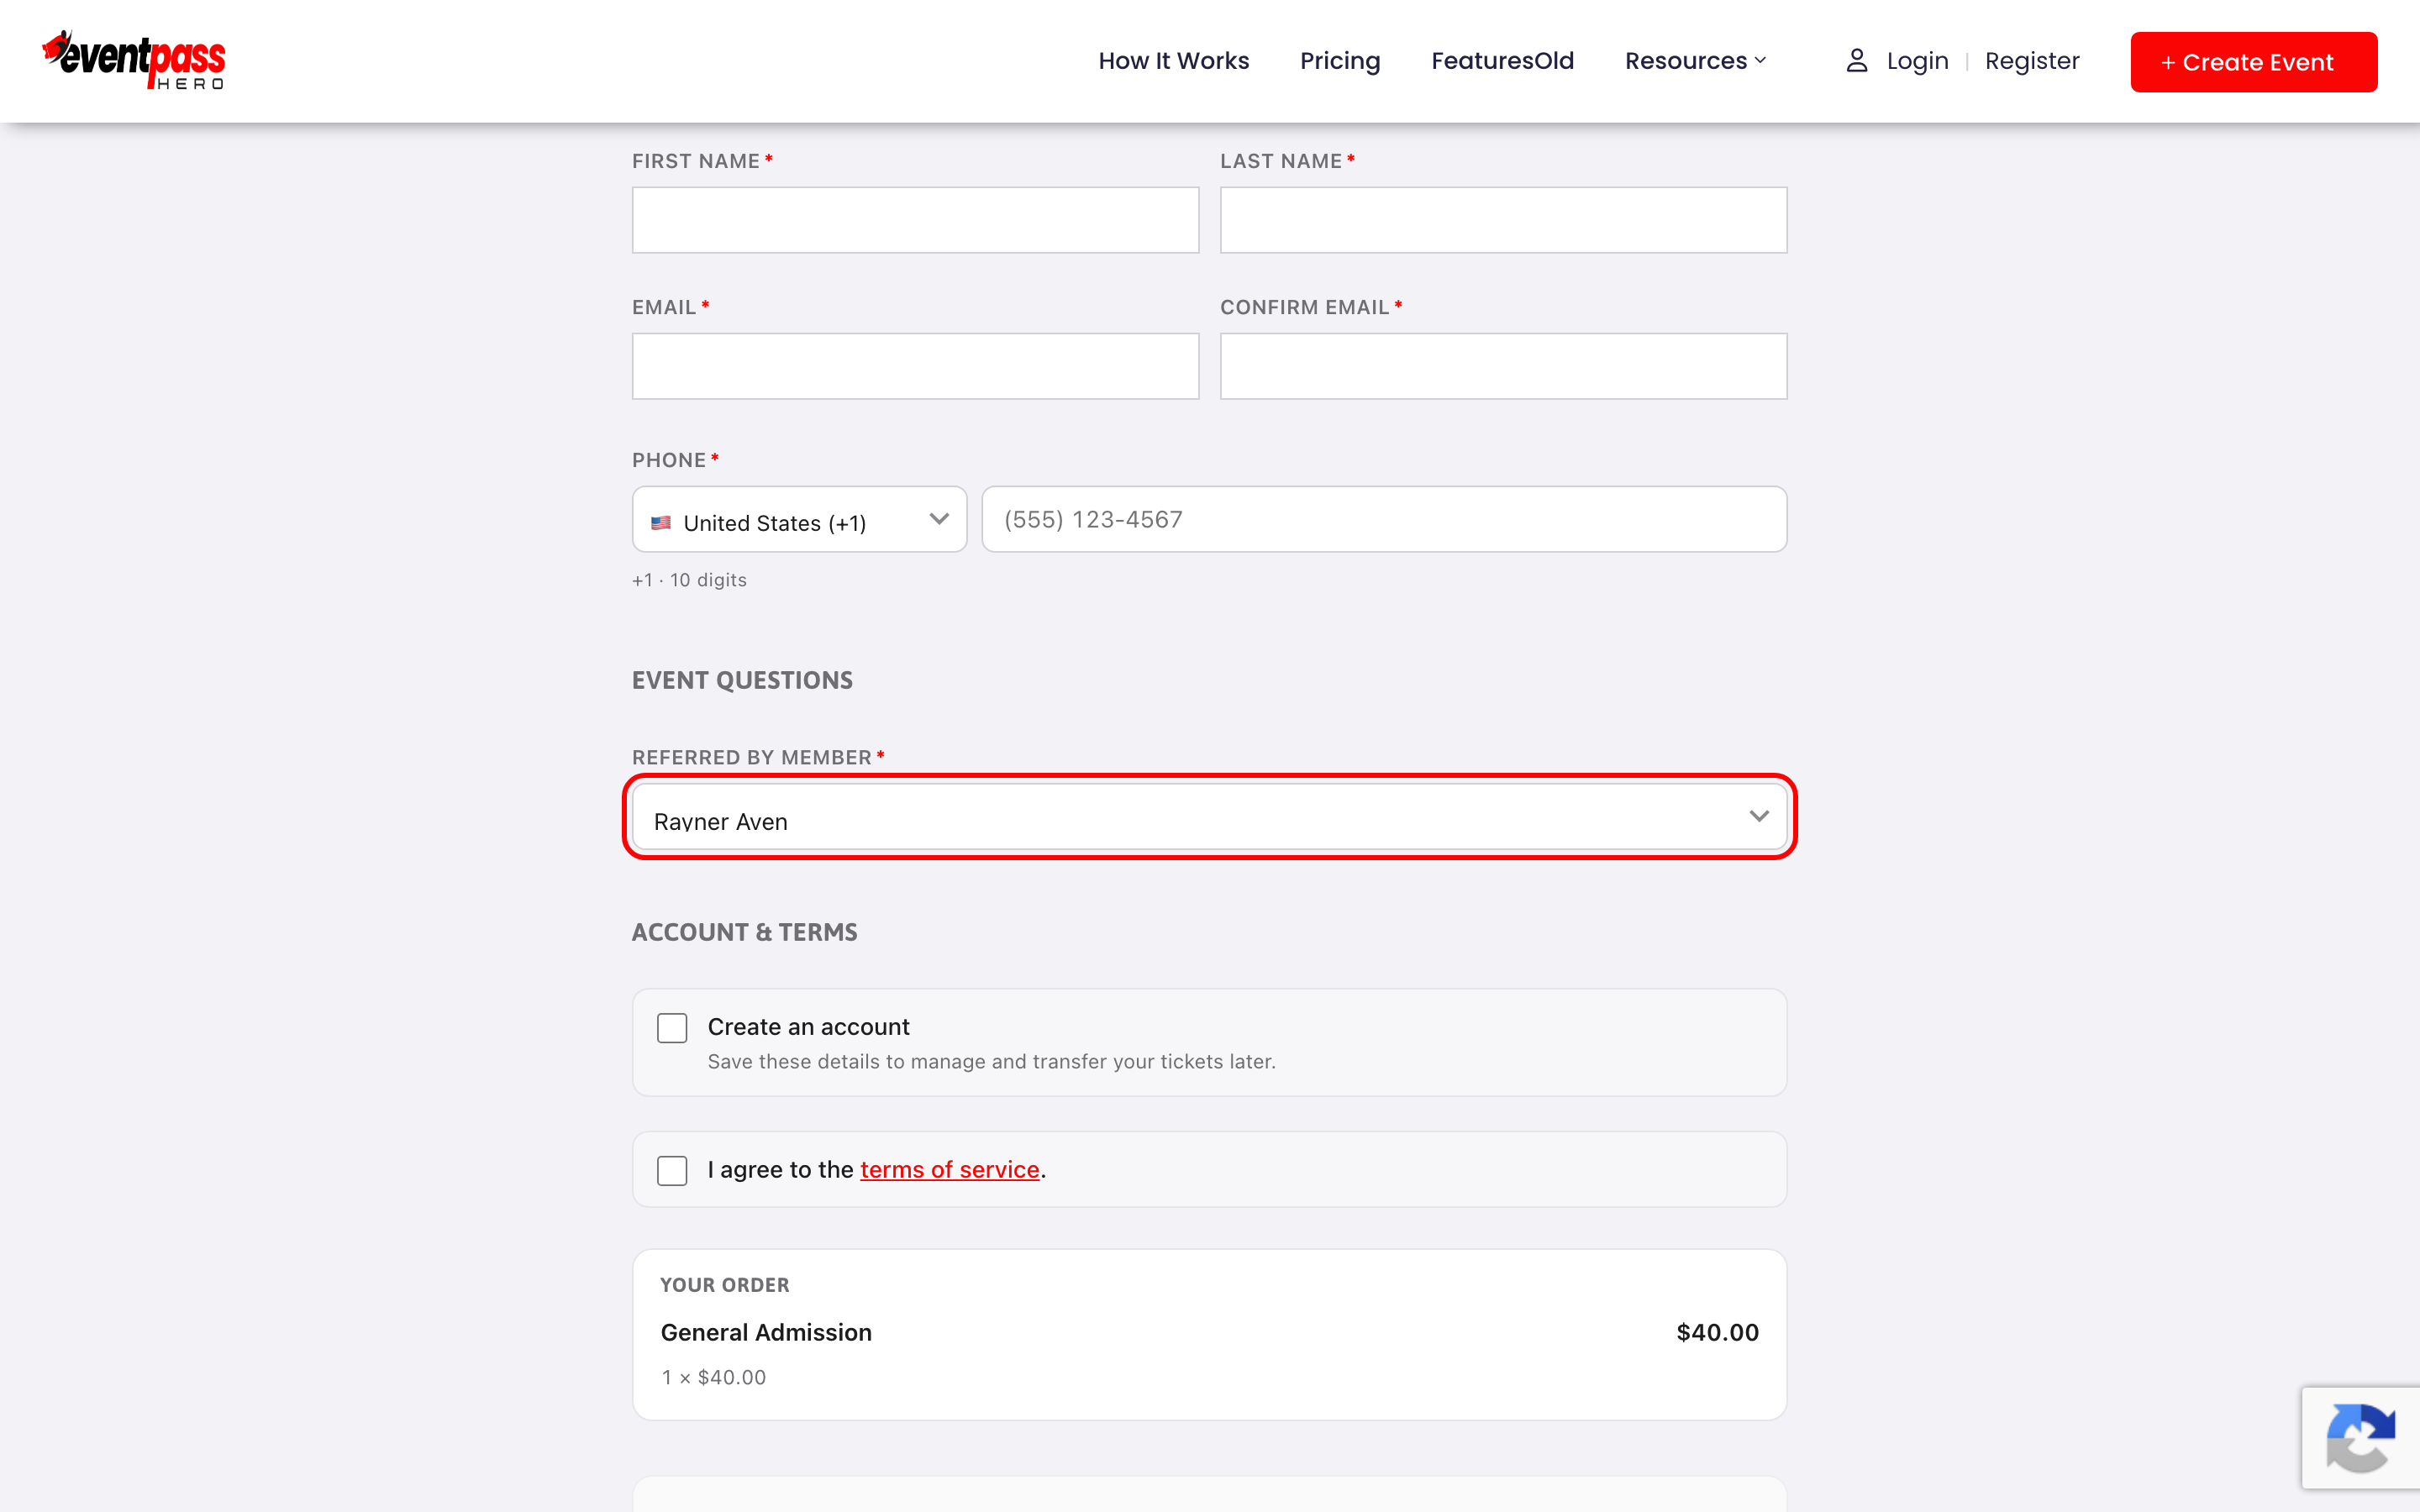
Task: Click into the Confirm Email field
Action: tap(1503, 366)
